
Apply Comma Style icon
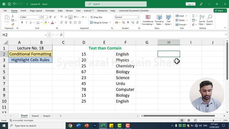click(x=128, y=23)
